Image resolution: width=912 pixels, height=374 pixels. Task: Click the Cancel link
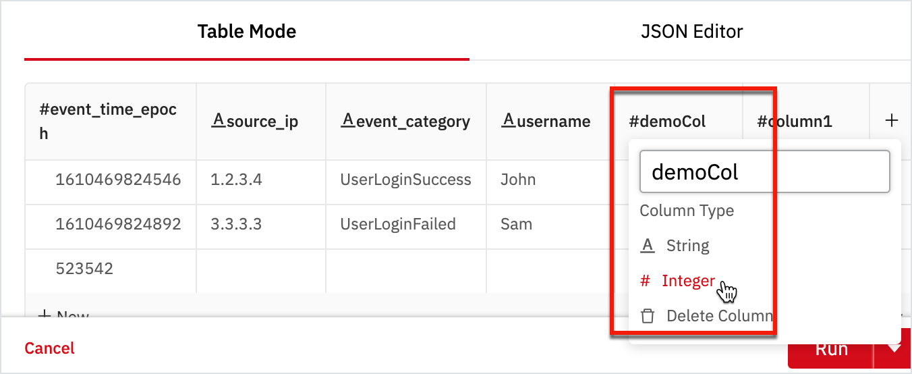(50, 348)
